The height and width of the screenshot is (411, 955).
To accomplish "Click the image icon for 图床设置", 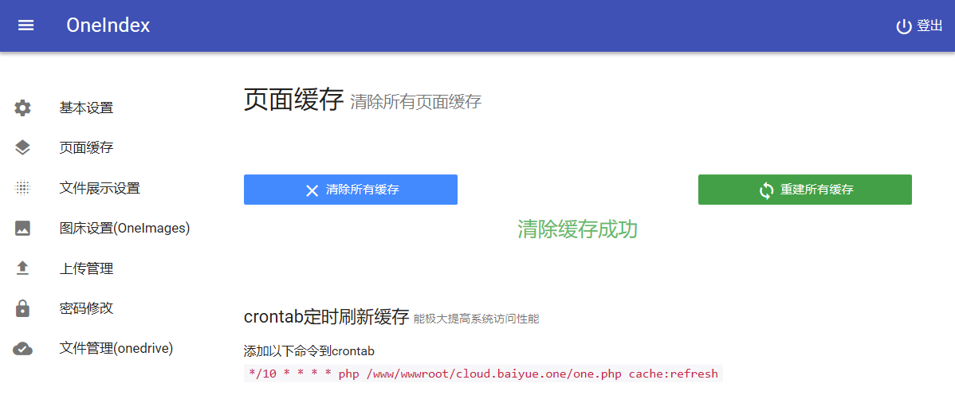I will [x=22, y=229].
